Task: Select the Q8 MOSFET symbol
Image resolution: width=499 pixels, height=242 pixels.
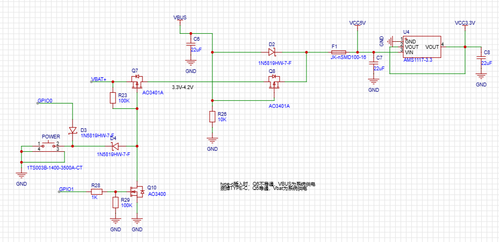Action: tap(274, 82)
